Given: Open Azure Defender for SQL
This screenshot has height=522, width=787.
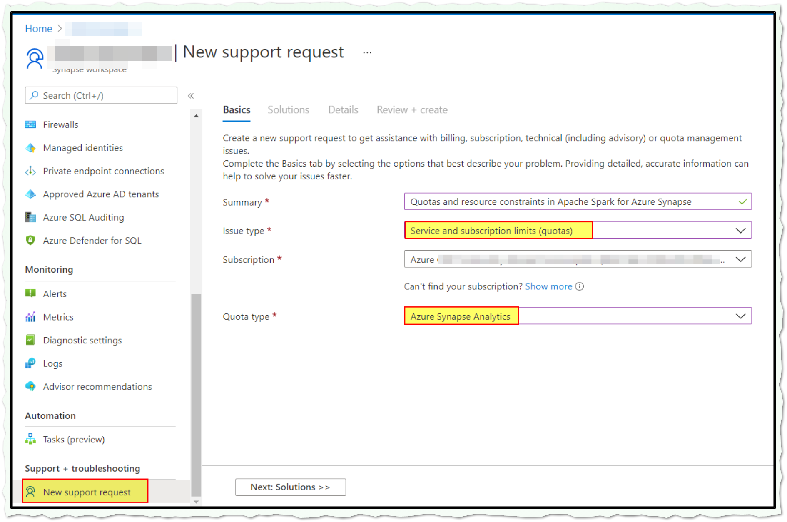Looking at the screenshot, I should [30, 240].
